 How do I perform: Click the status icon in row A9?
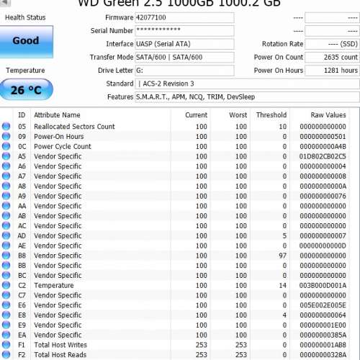(6, 196)
